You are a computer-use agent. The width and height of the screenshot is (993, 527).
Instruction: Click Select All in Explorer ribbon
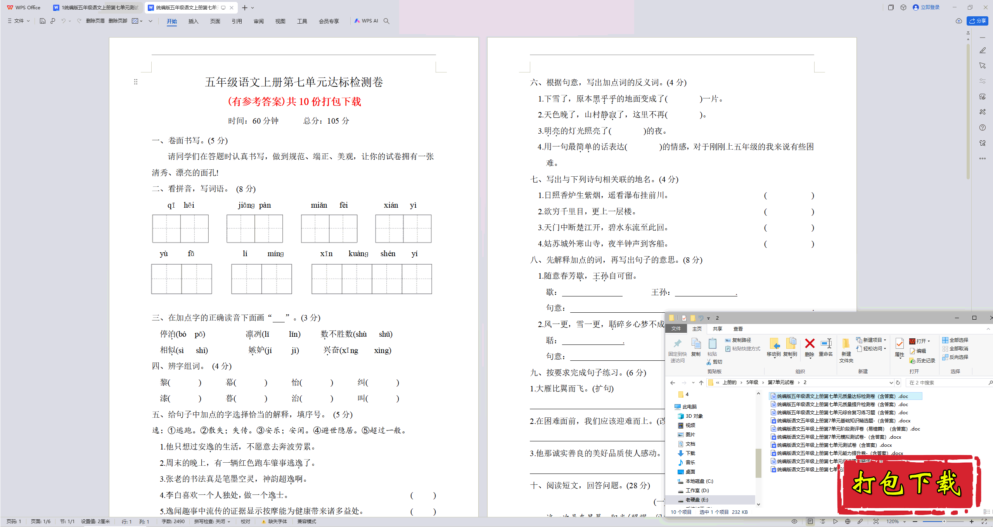coord(955,340)
